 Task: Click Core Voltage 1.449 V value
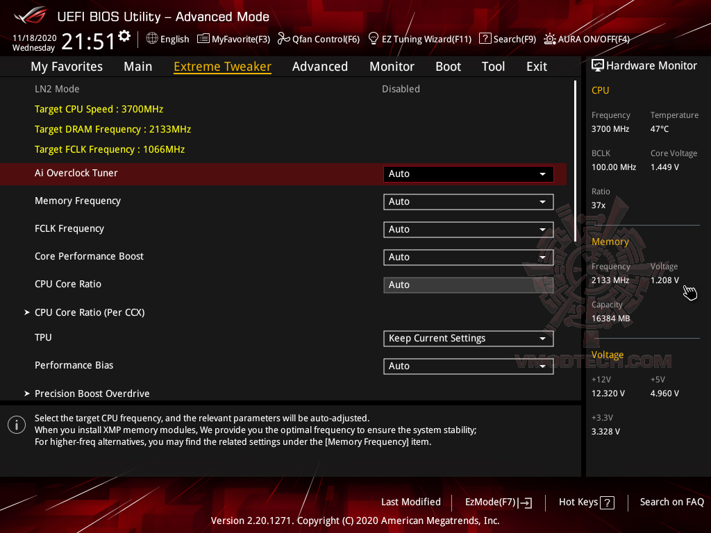[664, 167]
